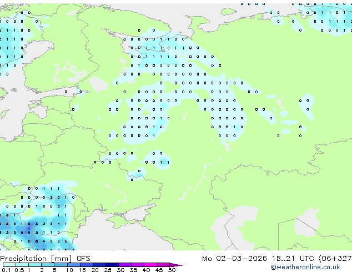Click the '25' legend scale label
Screen dimensions: 352x272
coord(108,270)
